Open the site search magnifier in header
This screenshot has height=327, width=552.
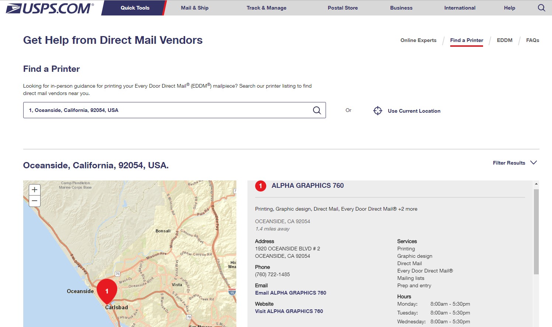point(541,8)
